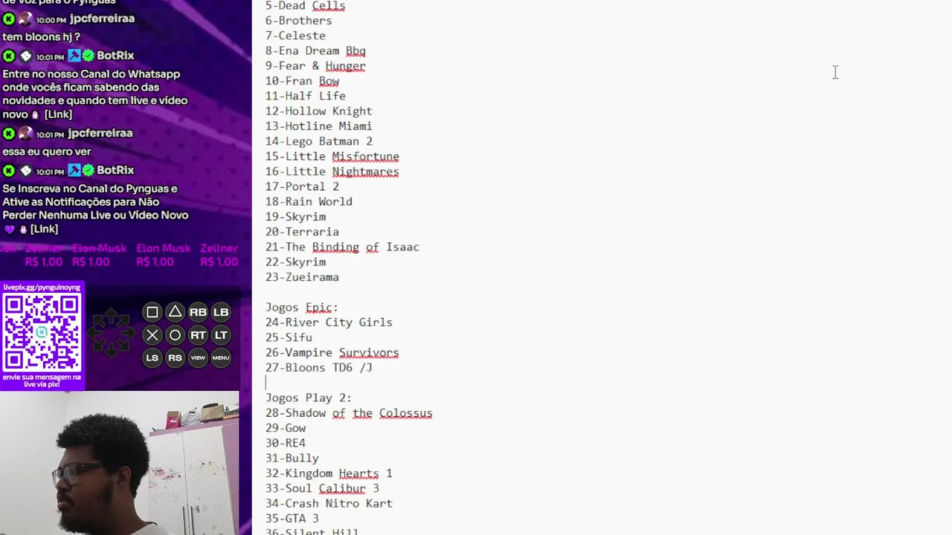The height and width of the screenshot is (535, 952).
Task: Click the line '23-Zueirama'
Action: coord(302,277)
